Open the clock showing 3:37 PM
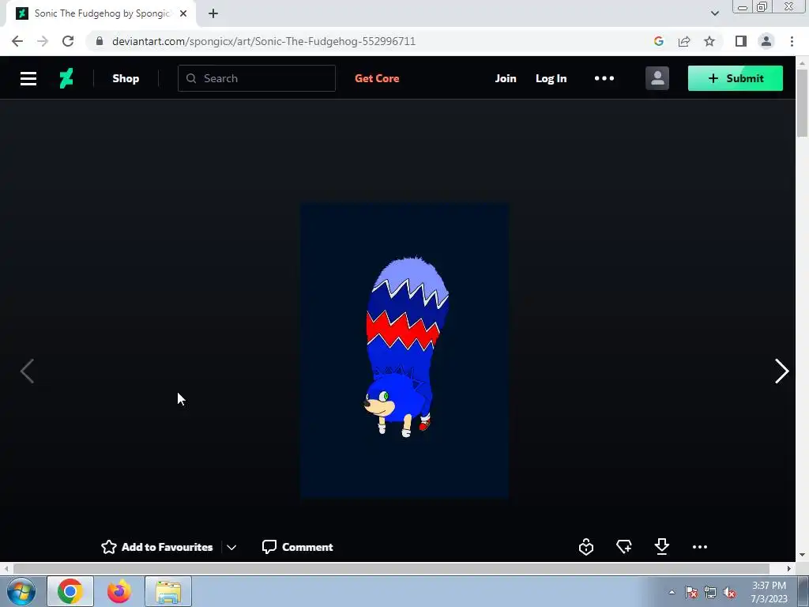 [x=769, y=592]
